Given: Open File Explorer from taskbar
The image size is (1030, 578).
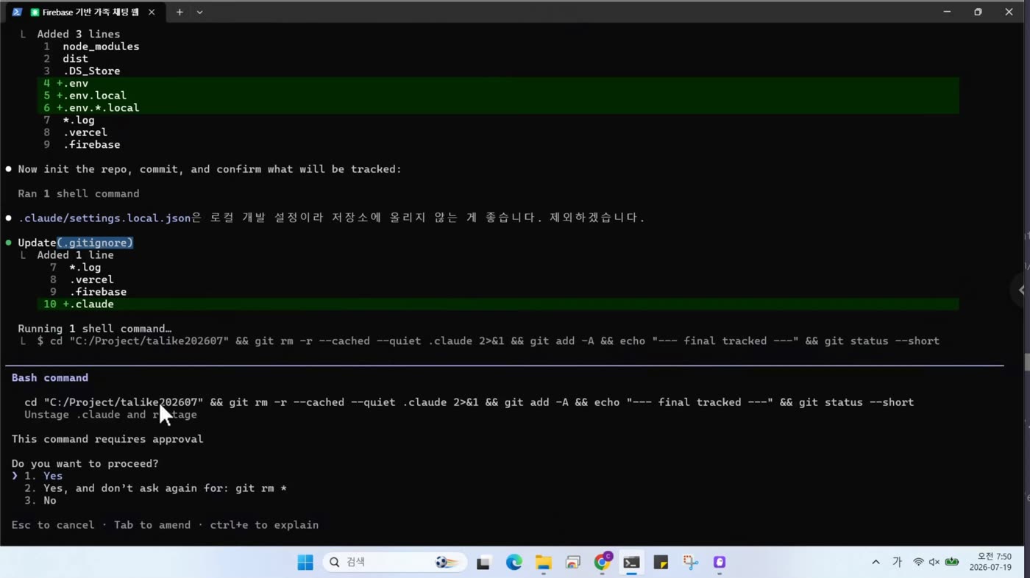Looking at the screenshot, I should coord(543,563).
